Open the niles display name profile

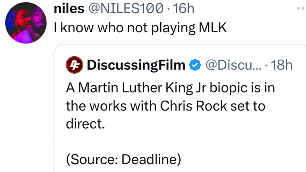point(69,9)
